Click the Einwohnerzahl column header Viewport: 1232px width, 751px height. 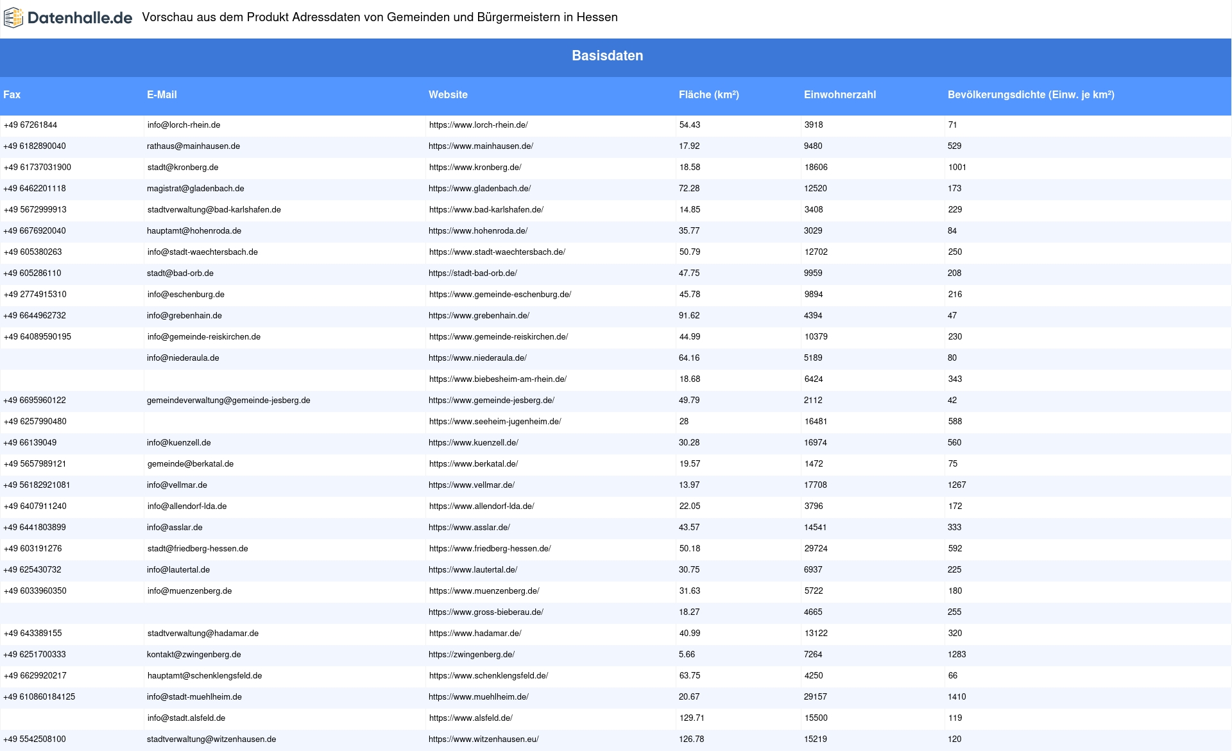(x=840, y=95)
